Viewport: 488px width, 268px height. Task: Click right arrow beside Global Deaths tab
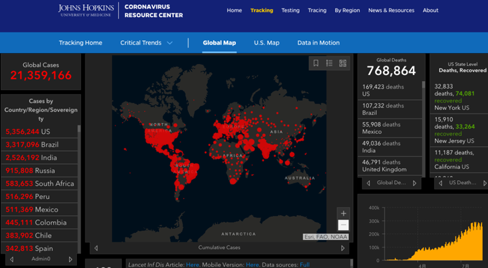414,183
